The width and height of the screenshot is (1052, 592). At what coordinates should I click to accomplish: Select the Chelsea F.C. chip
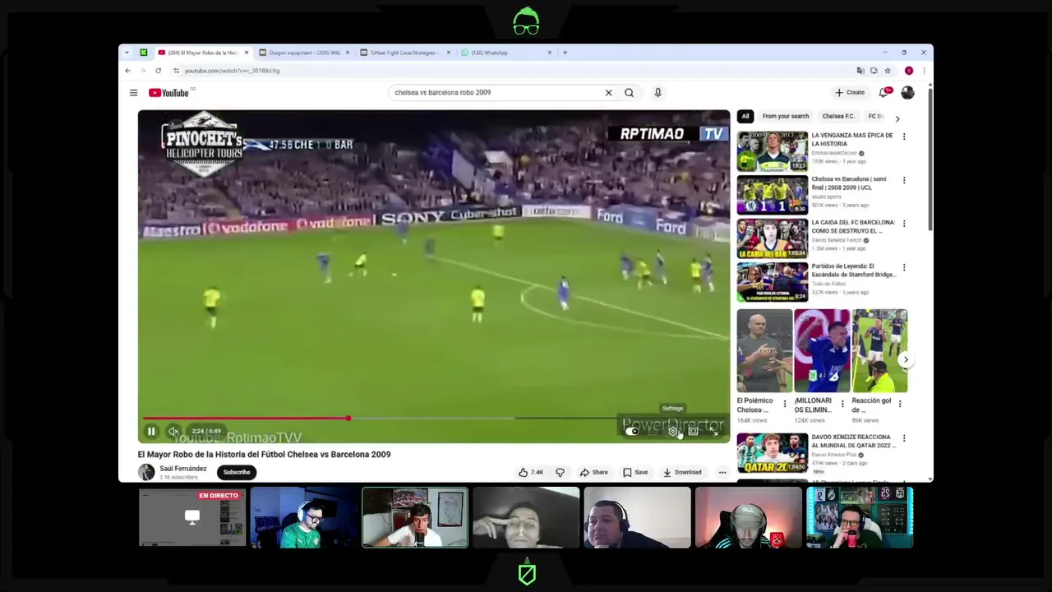click(838, 116)
